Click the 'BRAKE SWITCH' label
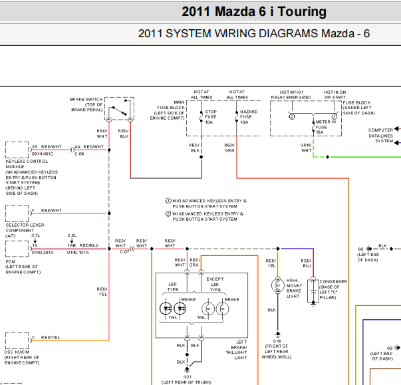 pyautogui.click(x=86, y=99)
